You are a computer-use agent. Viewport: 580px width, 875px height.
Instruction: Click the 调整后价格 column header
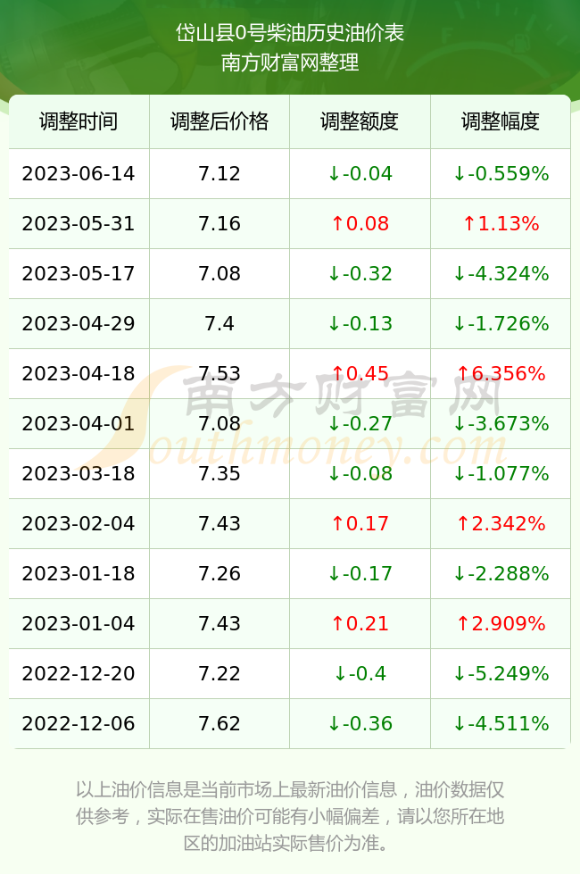(220, 121)
